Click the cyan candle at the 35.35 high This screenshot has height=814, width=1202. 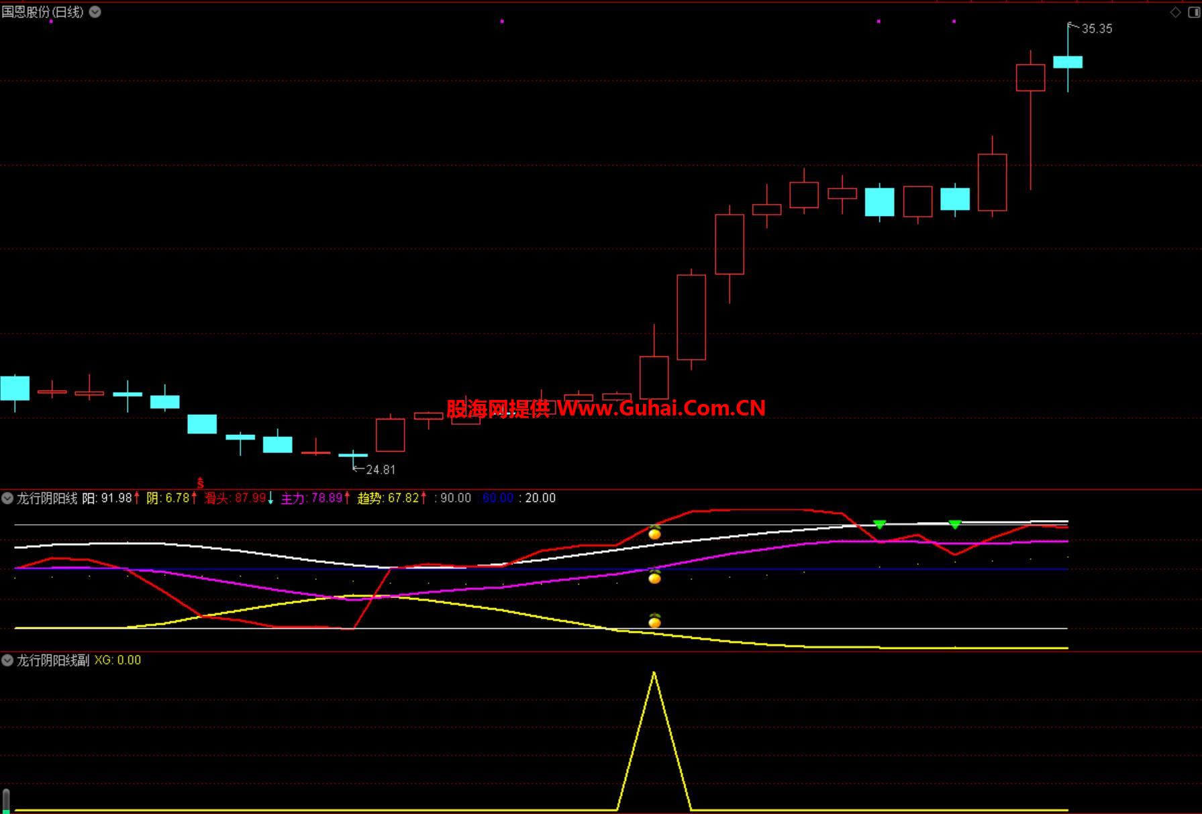coord(1068,62)
